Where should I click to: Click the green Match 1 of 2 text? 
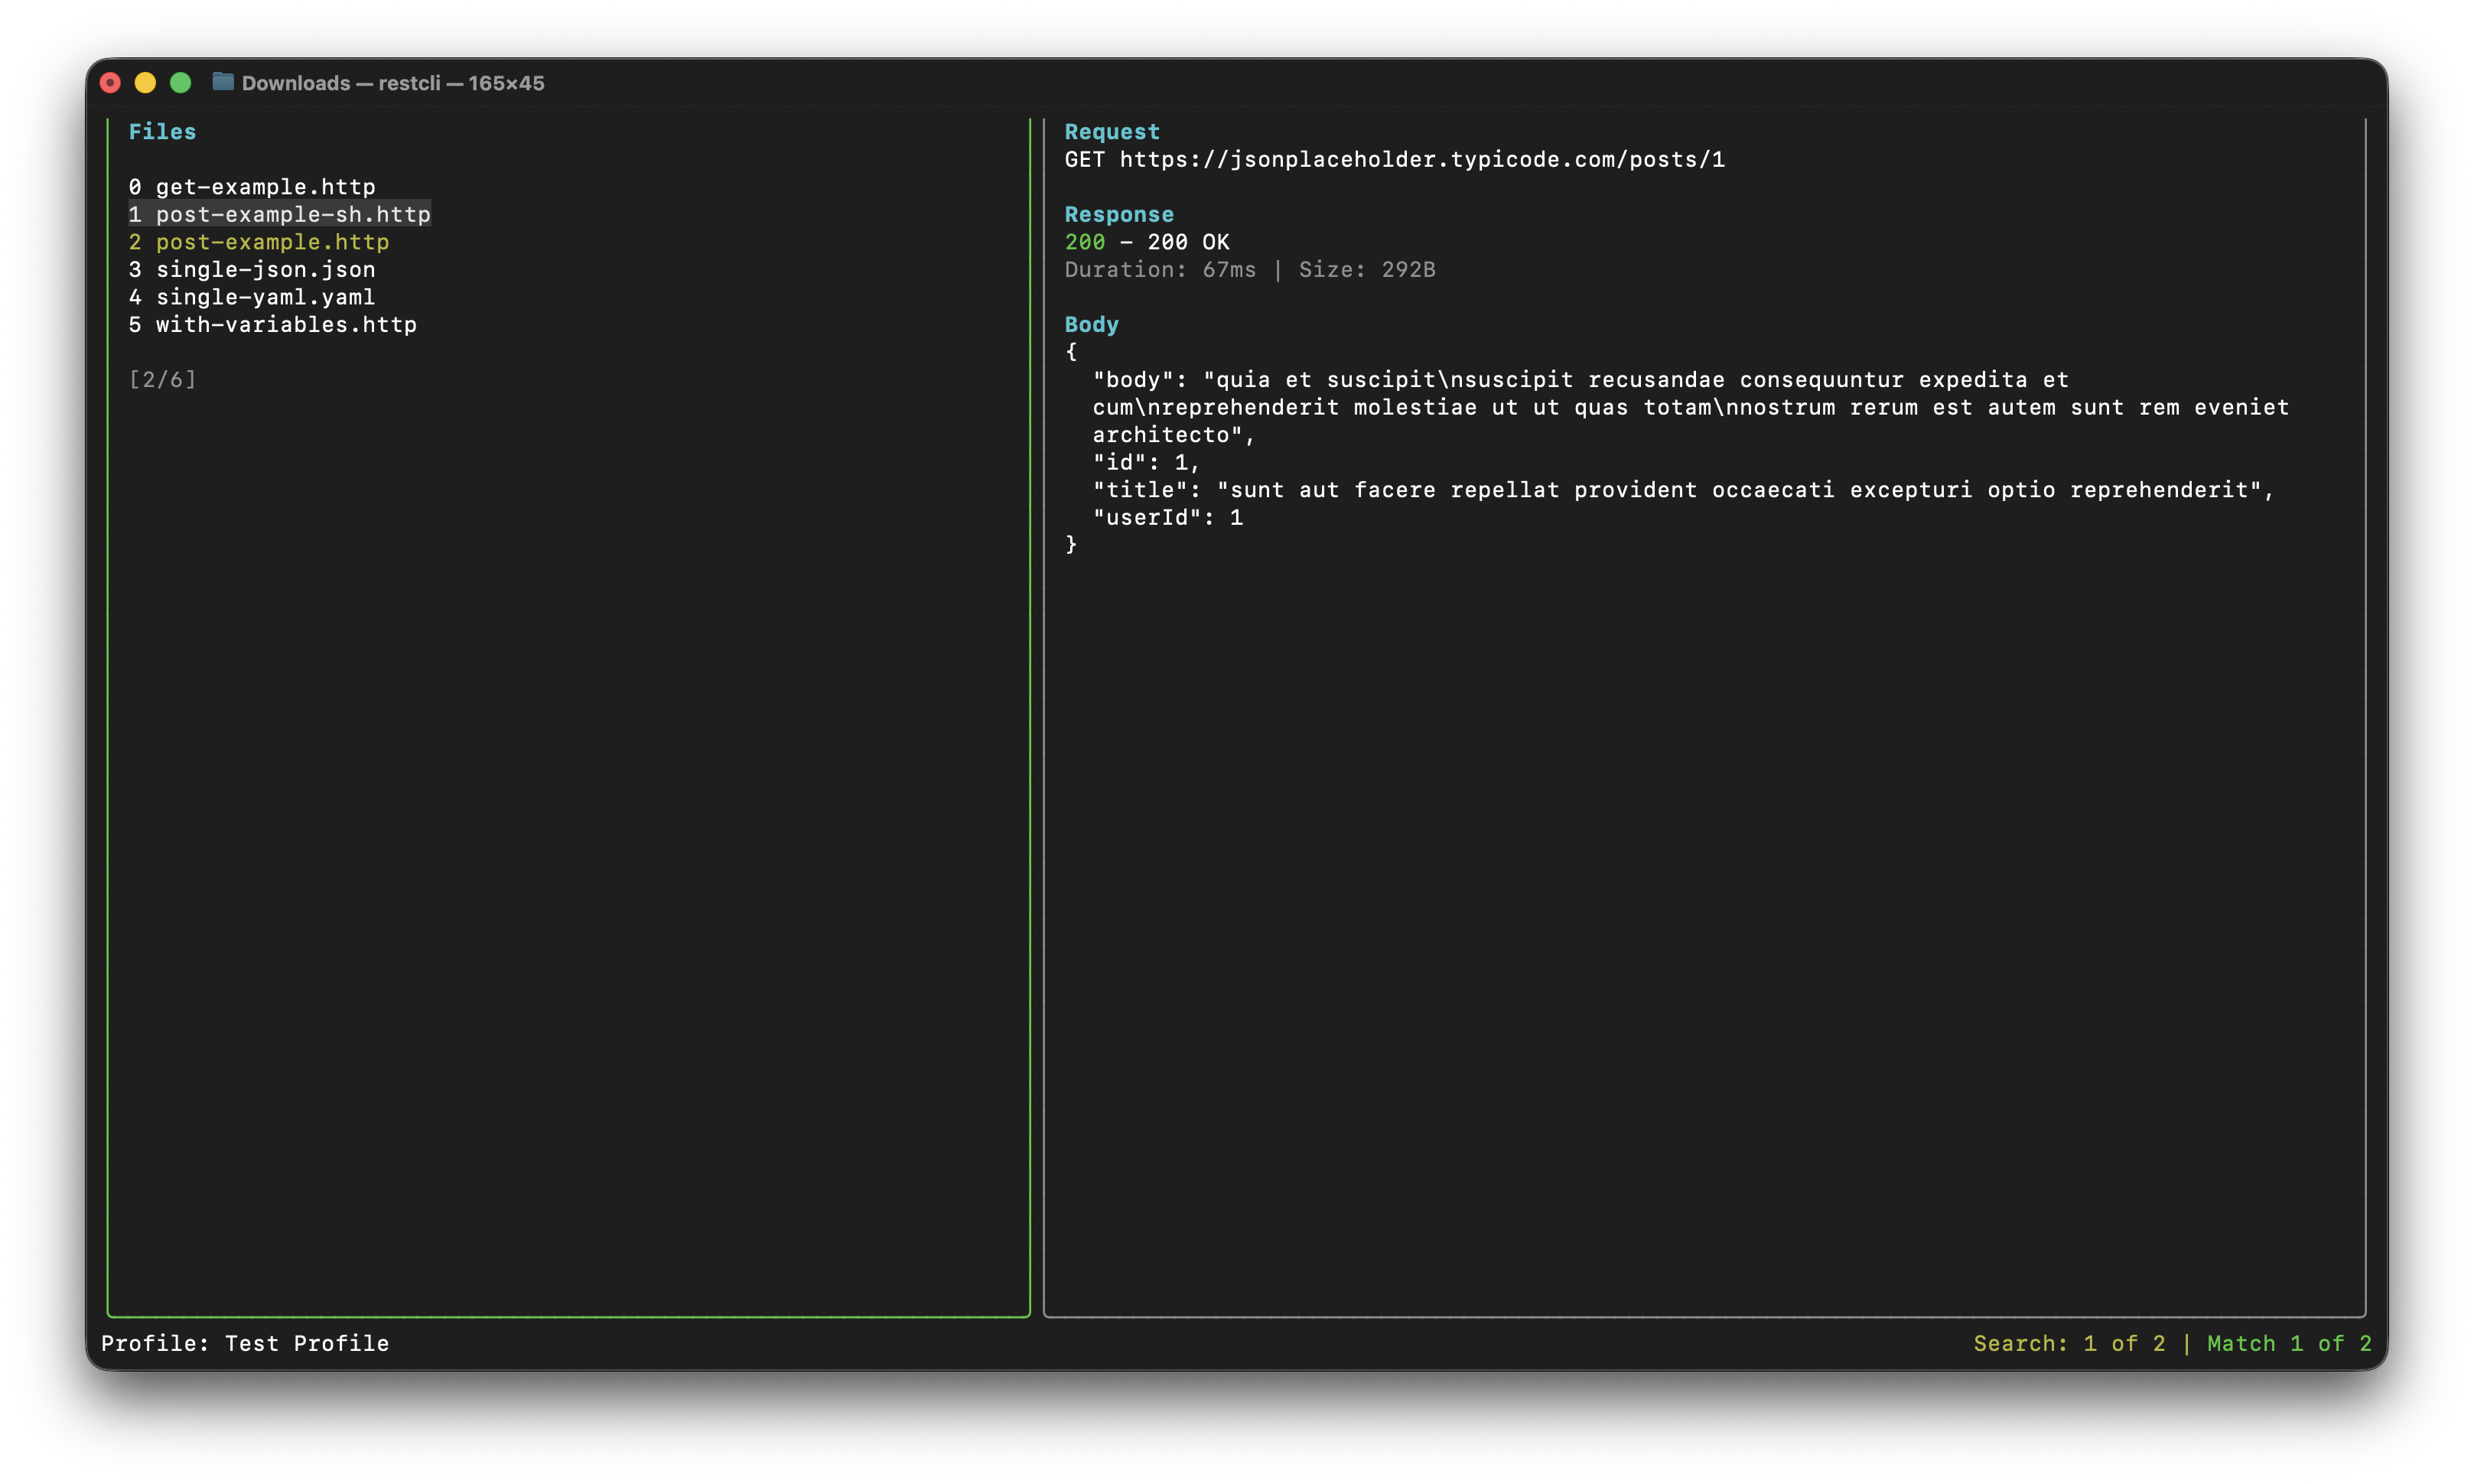(2289, 1343)
